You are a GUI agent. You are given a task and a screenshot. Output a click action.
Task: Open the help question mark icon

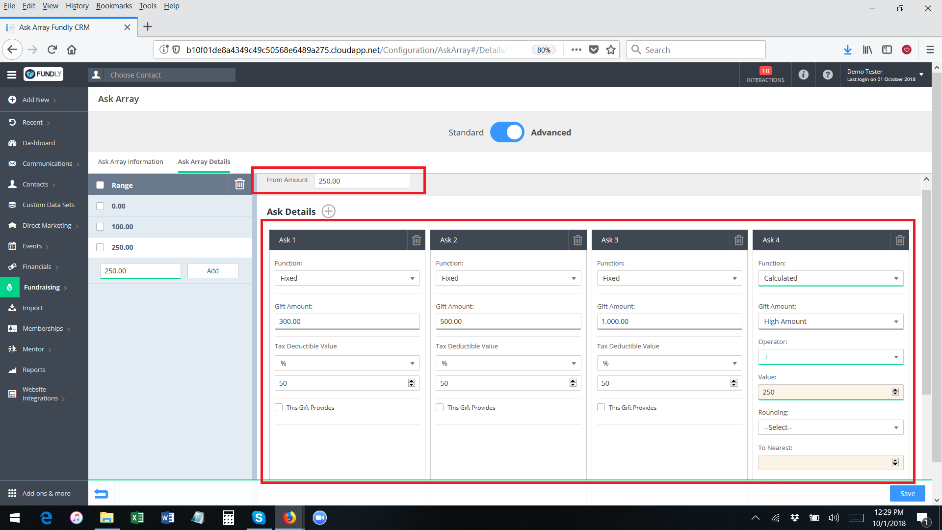(x=828, y=75)
